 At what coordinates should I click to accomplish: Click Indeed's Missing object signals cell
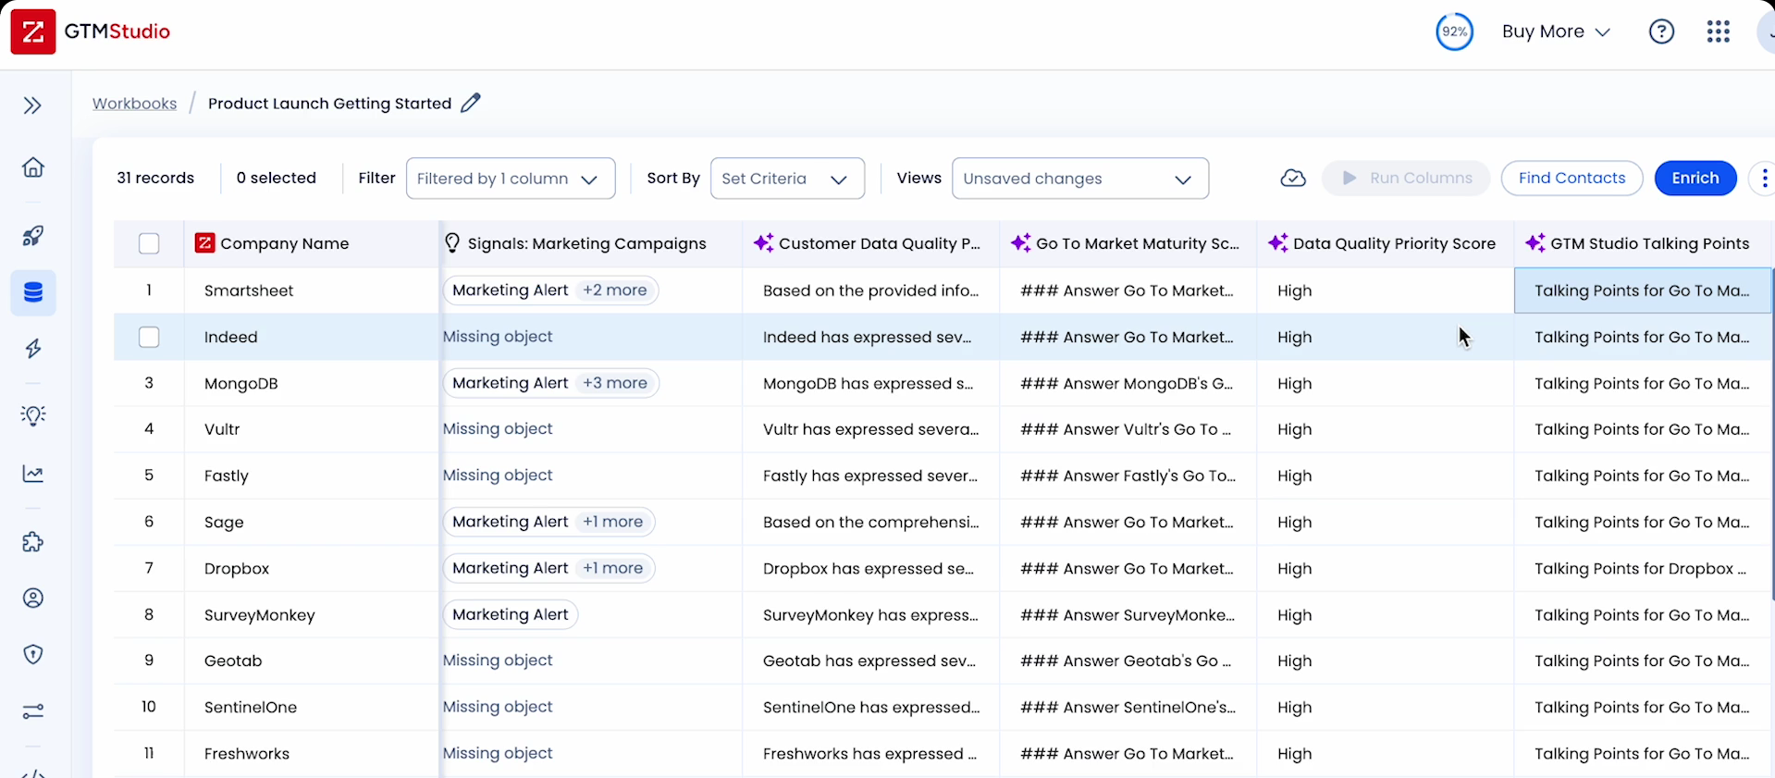[591, 337]
